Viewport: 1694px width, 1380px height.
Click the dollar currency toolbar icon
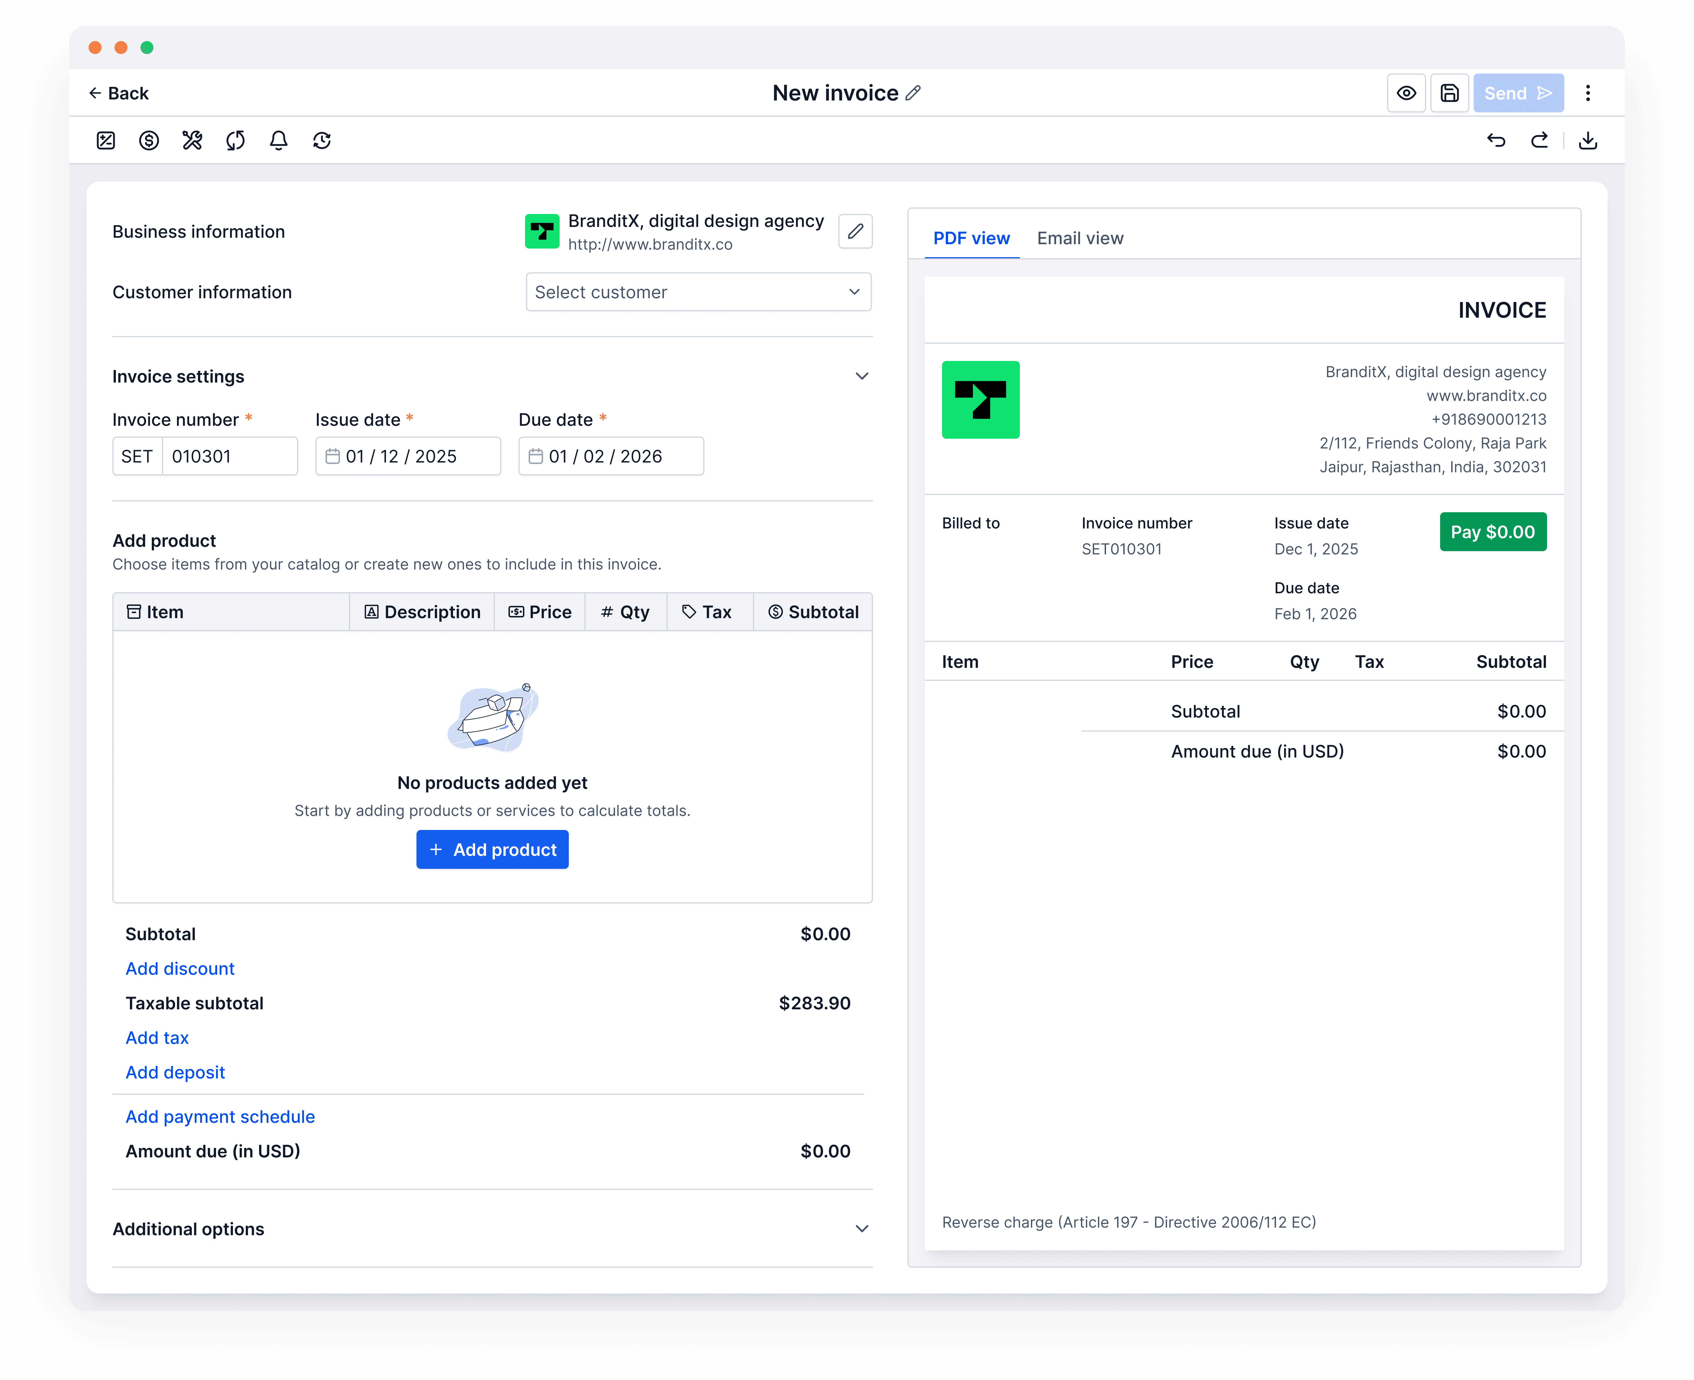149,141
